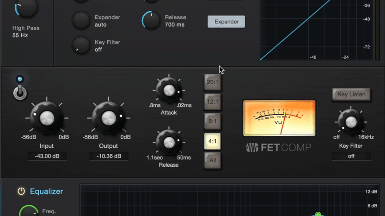
Task: Click the 700 ms Release knob
Action: coord(151,21)
